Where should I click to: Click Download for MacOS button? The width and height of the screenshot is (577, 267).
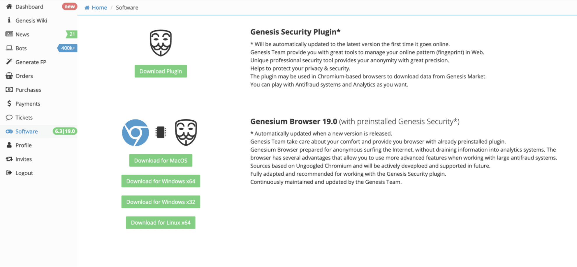[161, 161]
